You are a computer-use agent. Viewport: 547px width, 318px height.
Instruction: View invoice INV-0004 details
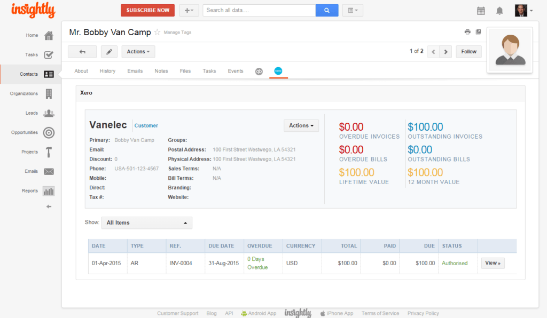pos(492,263)
